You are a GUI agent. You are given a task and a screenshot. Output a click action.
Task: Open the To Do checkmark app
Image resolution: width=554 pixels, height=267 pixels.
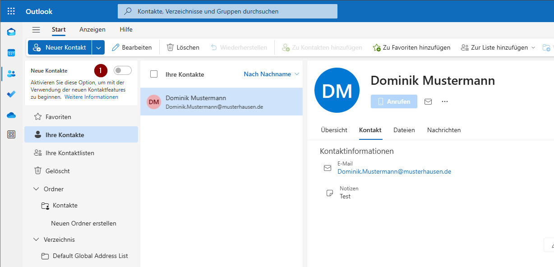(x=11, y=94)
